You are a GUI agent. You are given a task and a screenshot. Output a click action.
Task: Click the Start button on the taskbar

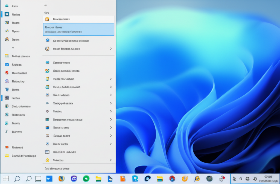[6, 179]
